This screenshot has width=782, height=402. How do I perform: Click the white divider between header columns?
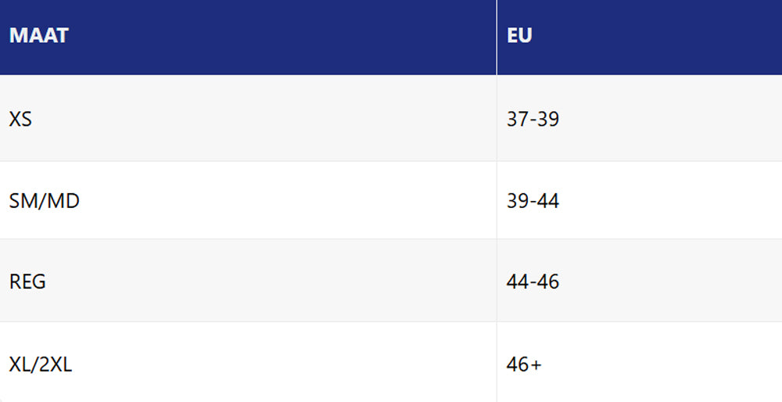pyautogui.click(x=497, y=36)
